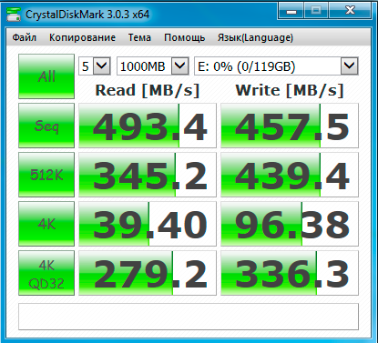Minimize the CrystalDiskMark window
The image size is (378, 343).
tap(291, 11)
